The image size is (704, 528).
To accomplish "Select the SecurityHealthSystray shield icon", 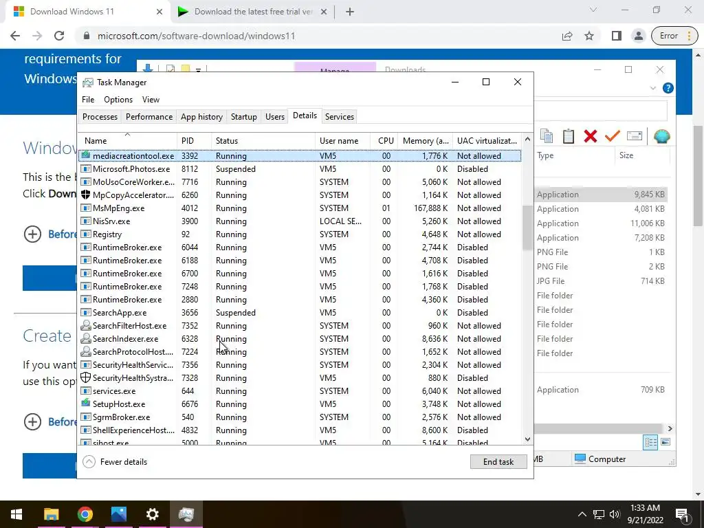I will point(86,377).
